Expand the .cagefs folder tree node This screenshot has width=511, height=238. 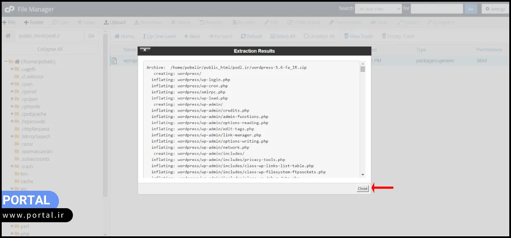point(12,69)
